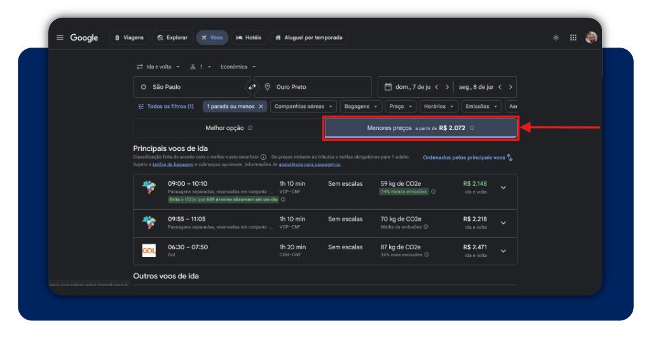Go to previous departure date arrow
This screenshot has height=340, width=651.
click(436, 87)
